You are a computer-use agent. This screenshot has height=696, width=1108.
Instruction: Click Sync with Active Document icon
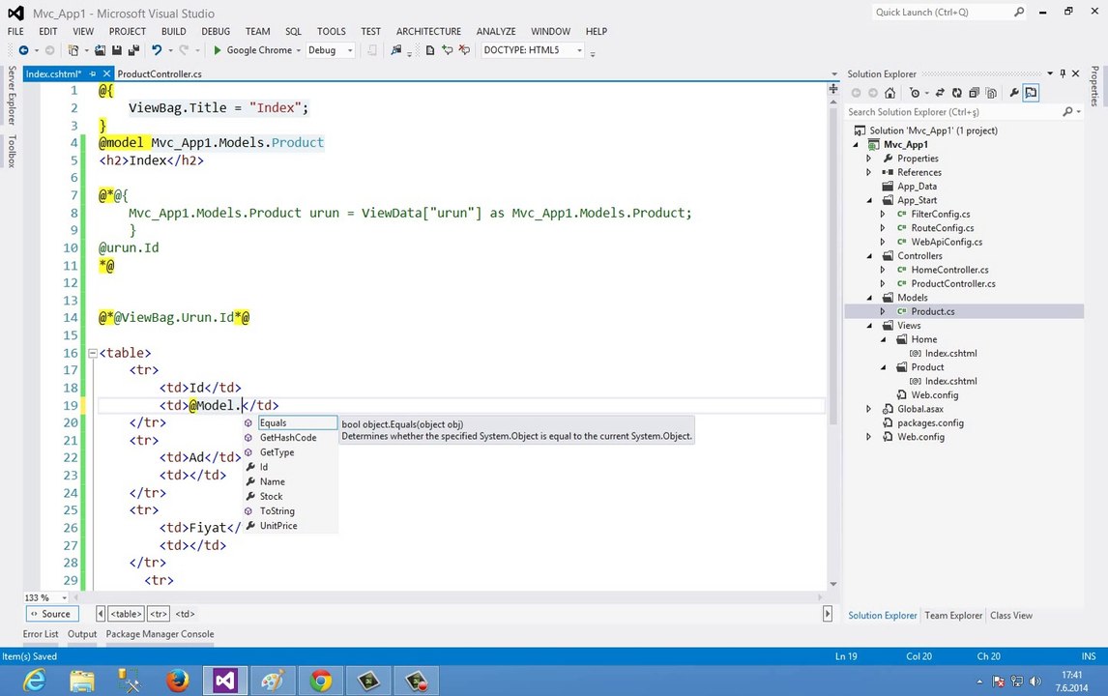[x=940, y=93]
